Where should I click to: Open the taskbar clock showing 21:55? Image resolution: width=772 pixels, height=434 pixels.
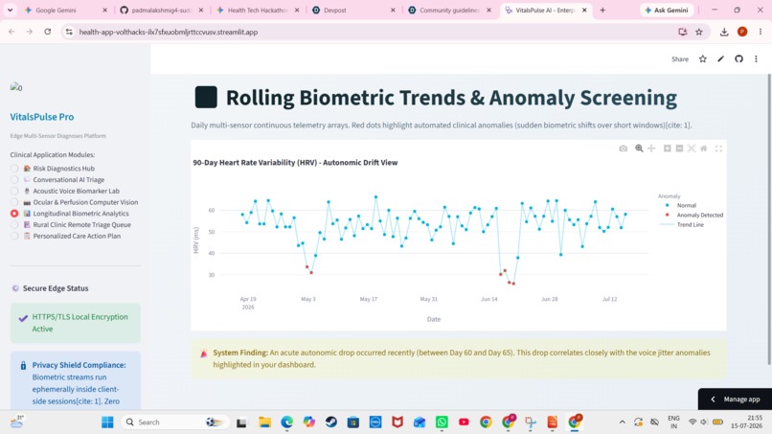point(747,423)
